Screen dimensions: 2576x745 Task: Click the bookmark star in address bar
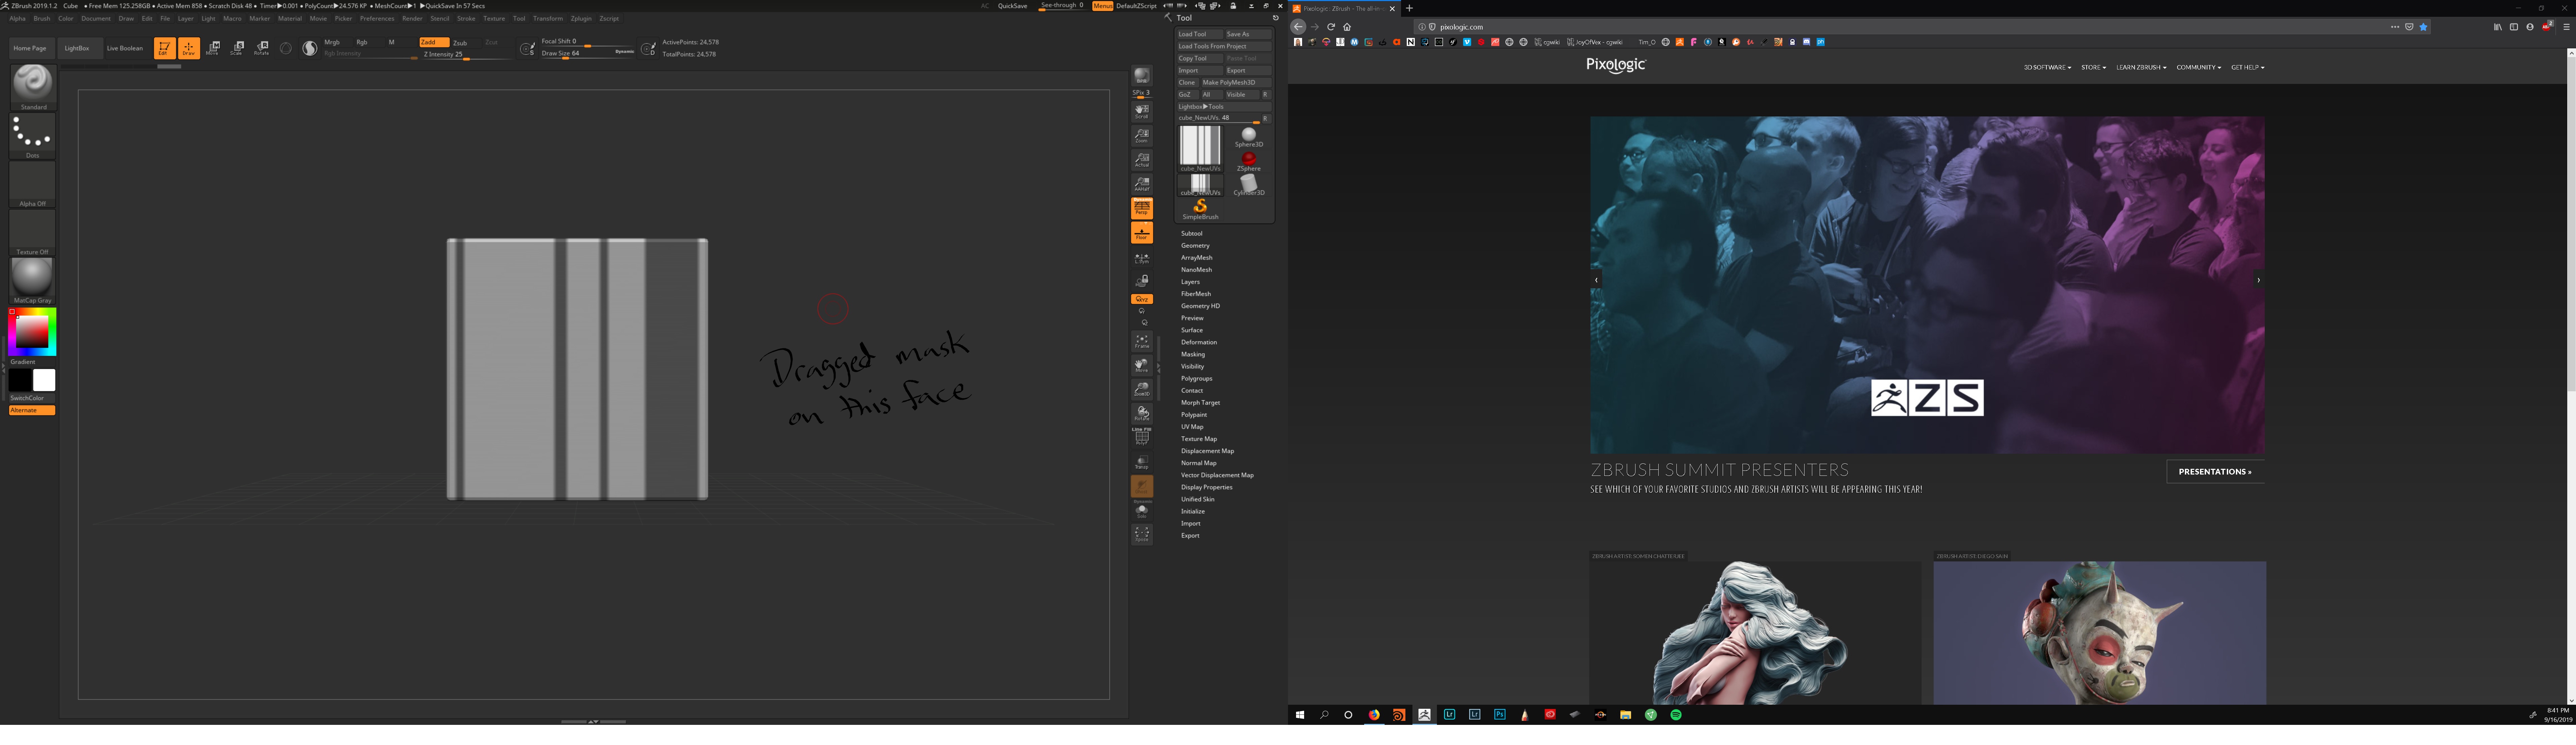2423,27
